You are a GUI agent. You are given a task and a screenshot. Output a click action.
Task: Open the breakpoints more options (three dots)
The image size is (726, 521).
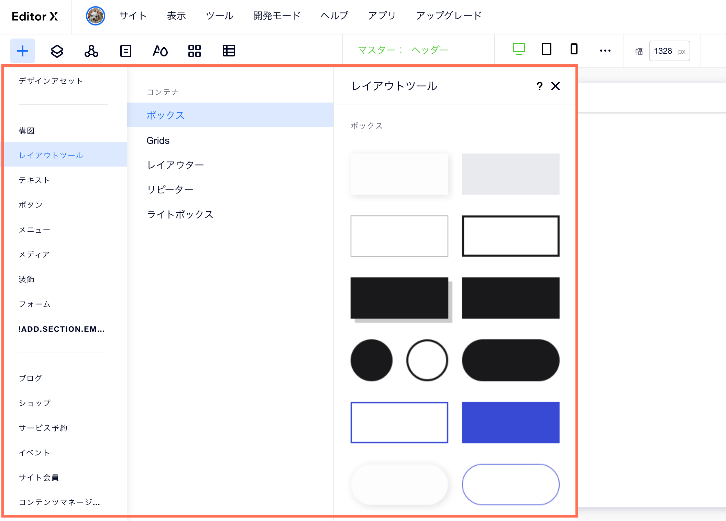click(x=605, y=51)
